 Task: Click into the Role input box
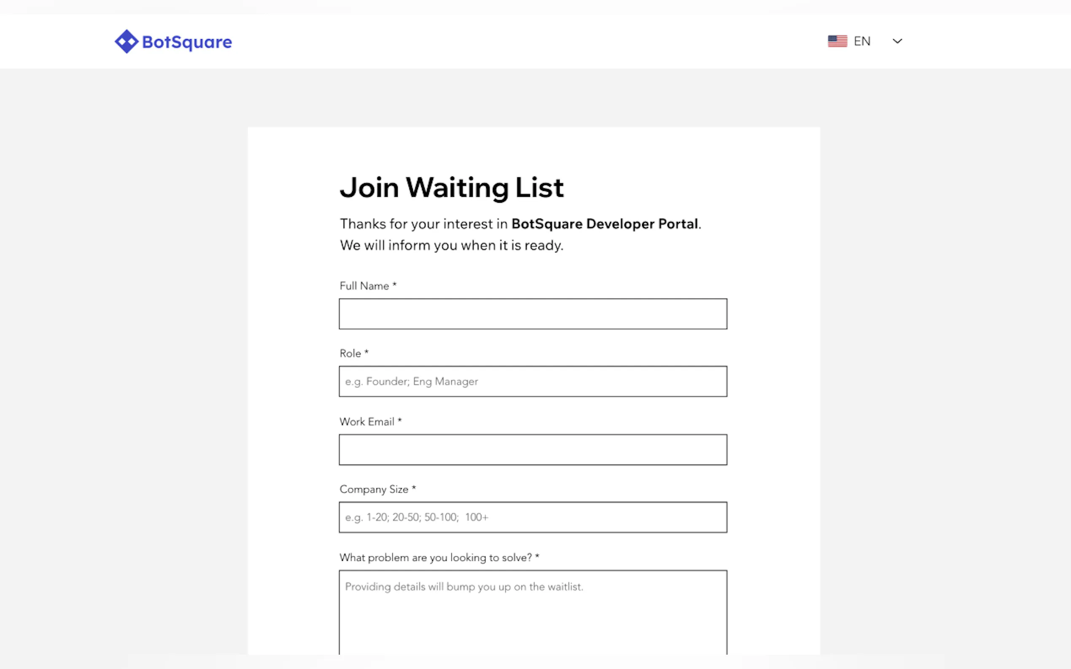click(x=533, y=381)
